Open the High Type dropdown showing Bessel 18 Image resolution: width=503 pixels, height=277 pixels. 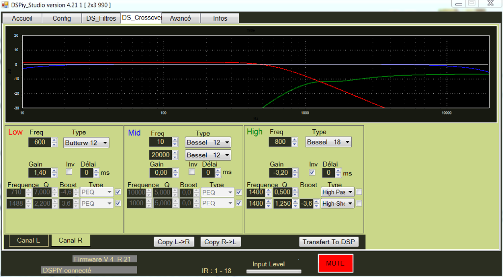pos(329,142)
